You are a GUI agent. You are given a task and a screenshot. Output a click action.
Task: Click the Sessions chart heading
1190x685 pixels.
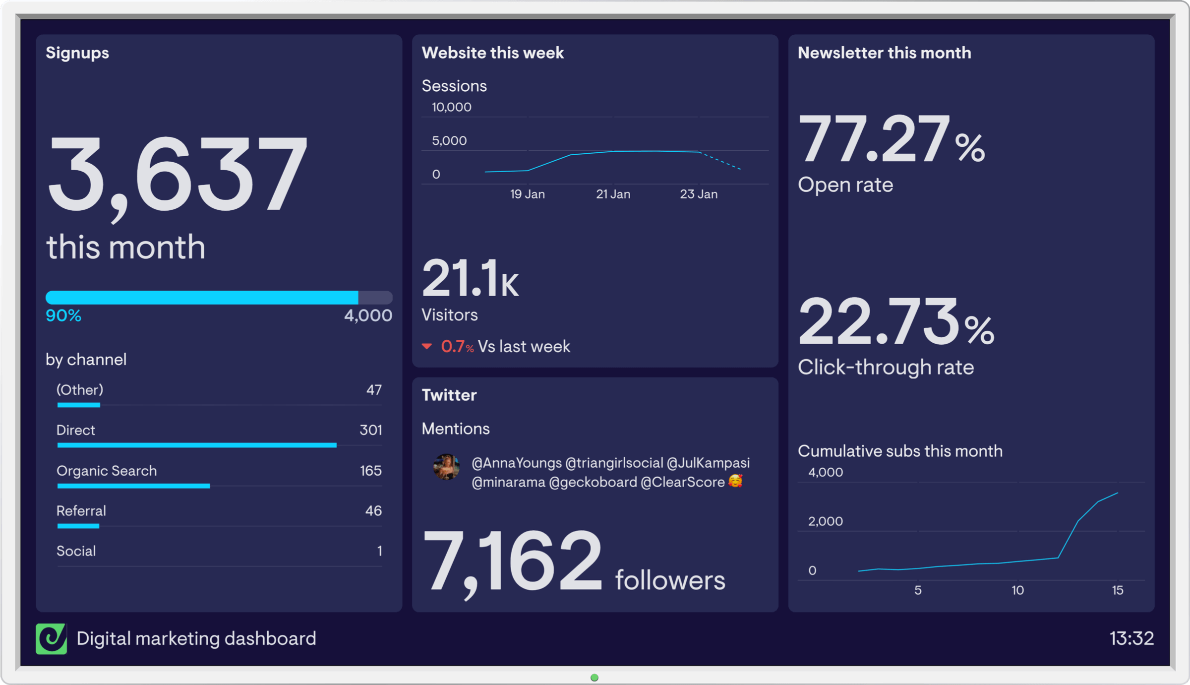coord(454,86)
